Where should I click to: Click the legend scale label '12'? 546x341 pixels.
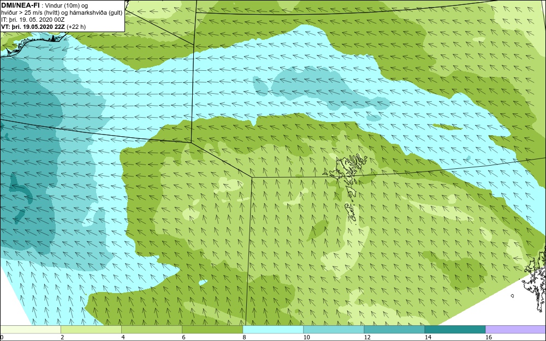[367, 337]
